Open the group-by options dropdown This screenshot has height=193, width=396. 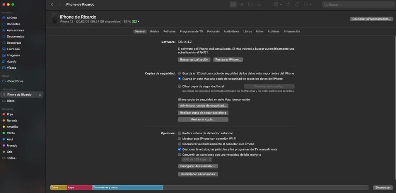tap(278, 5)
